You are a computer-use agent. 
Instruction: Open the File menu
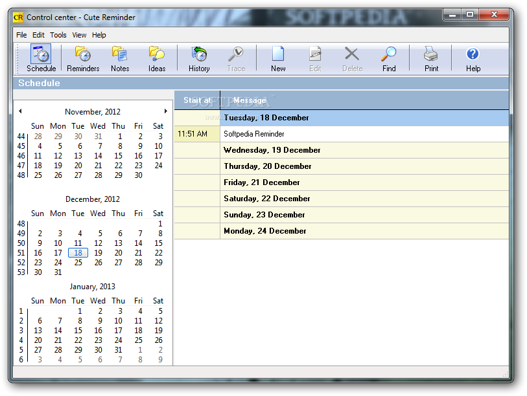pyautogui.click(x=21, y=35)
